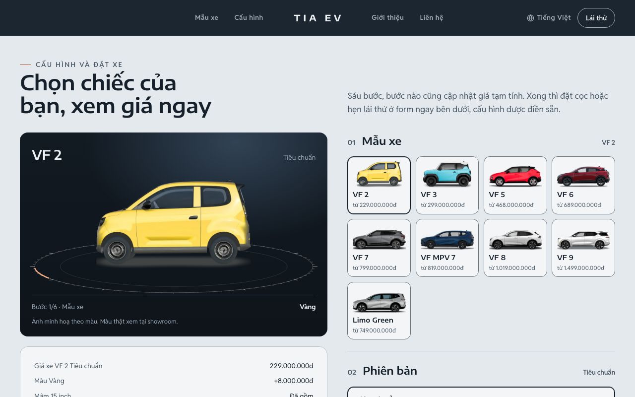635x397 pixels.
Task: Click the TIA EV logo
Action: pos(317,18)
